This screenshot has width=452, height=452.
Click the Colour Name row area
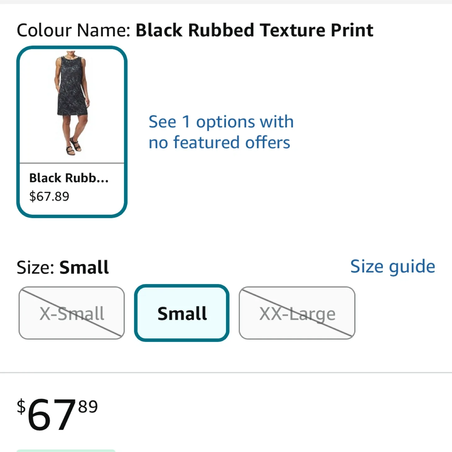(x=195, y=30)
